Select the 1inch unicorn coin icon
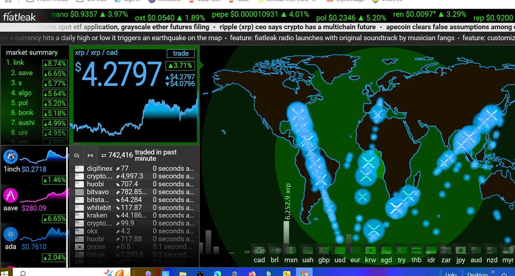 click(x=10, y=157)
